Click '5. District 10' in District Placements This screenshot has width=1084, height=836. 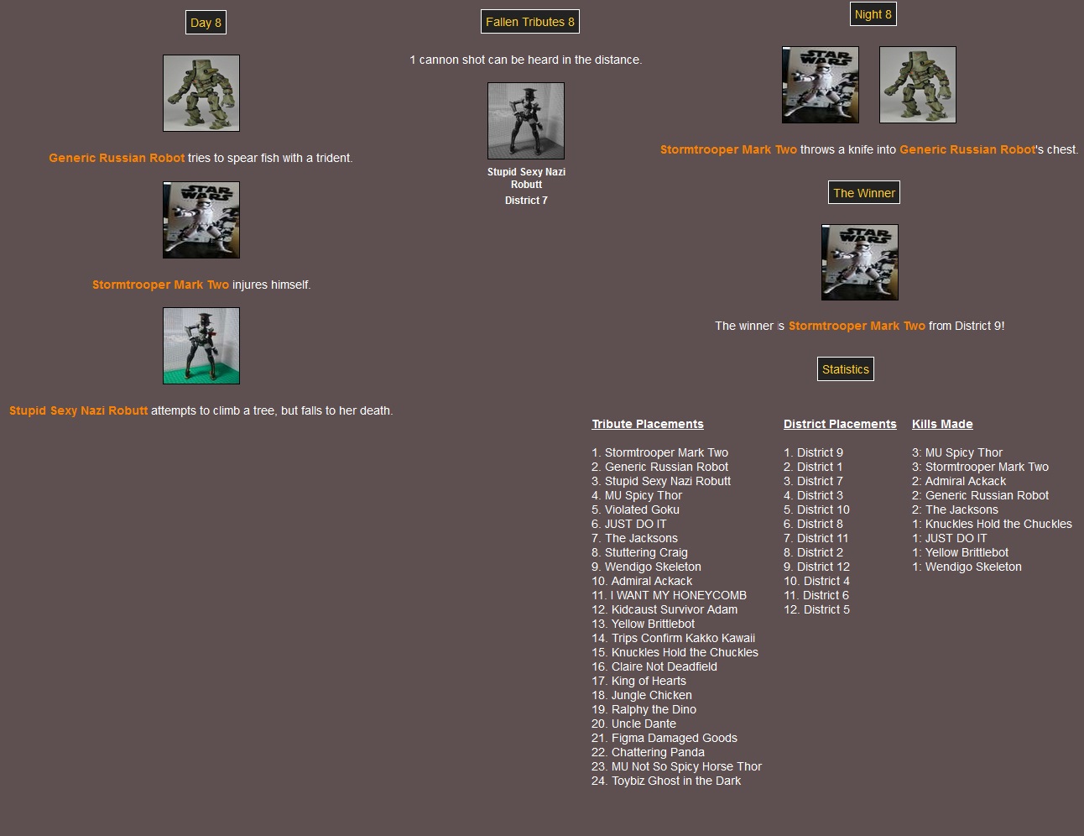coord(816,509)
